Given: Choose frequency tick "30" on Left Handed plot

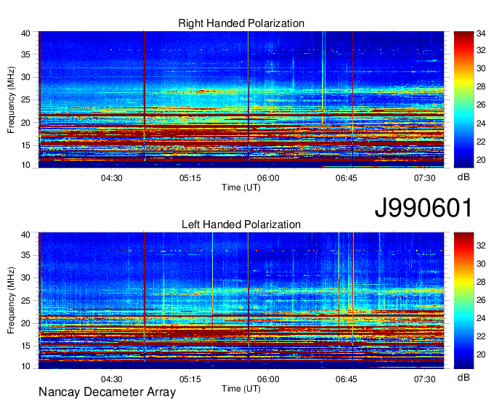Looking at the screenshot, I should pos(26,278).
